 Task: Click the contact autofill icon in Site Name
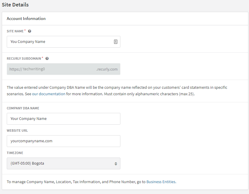click(116, 42)
